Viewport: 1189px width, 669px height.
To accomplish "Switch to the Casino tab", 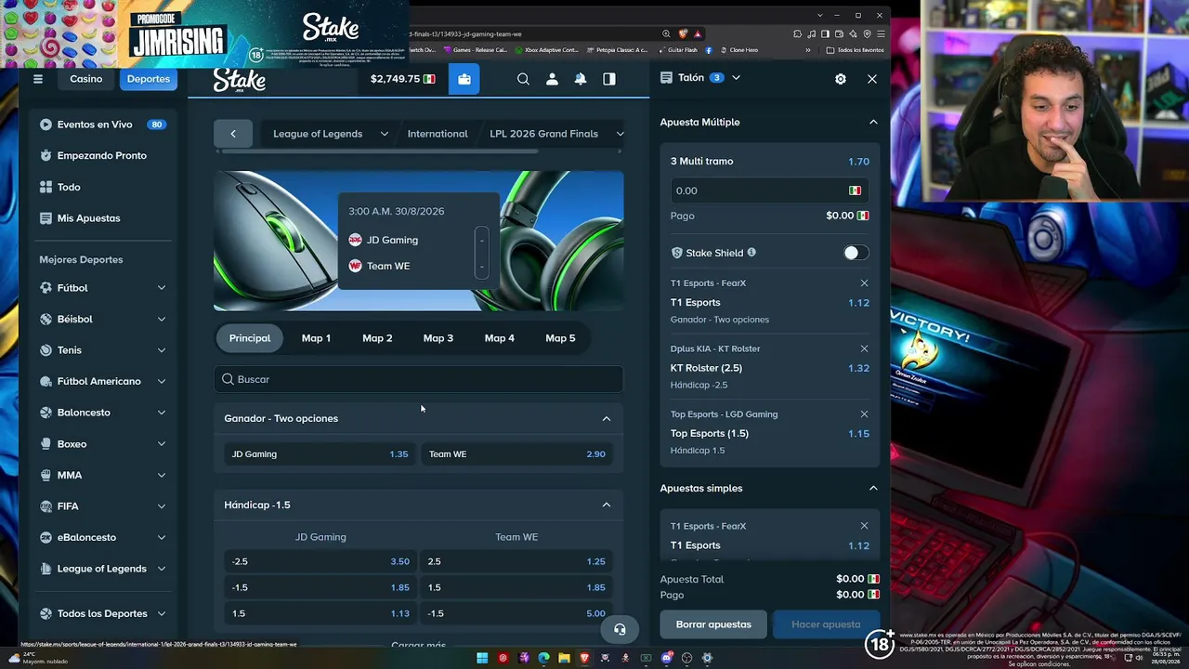I will pyautogui.click(x=86, y=79).
